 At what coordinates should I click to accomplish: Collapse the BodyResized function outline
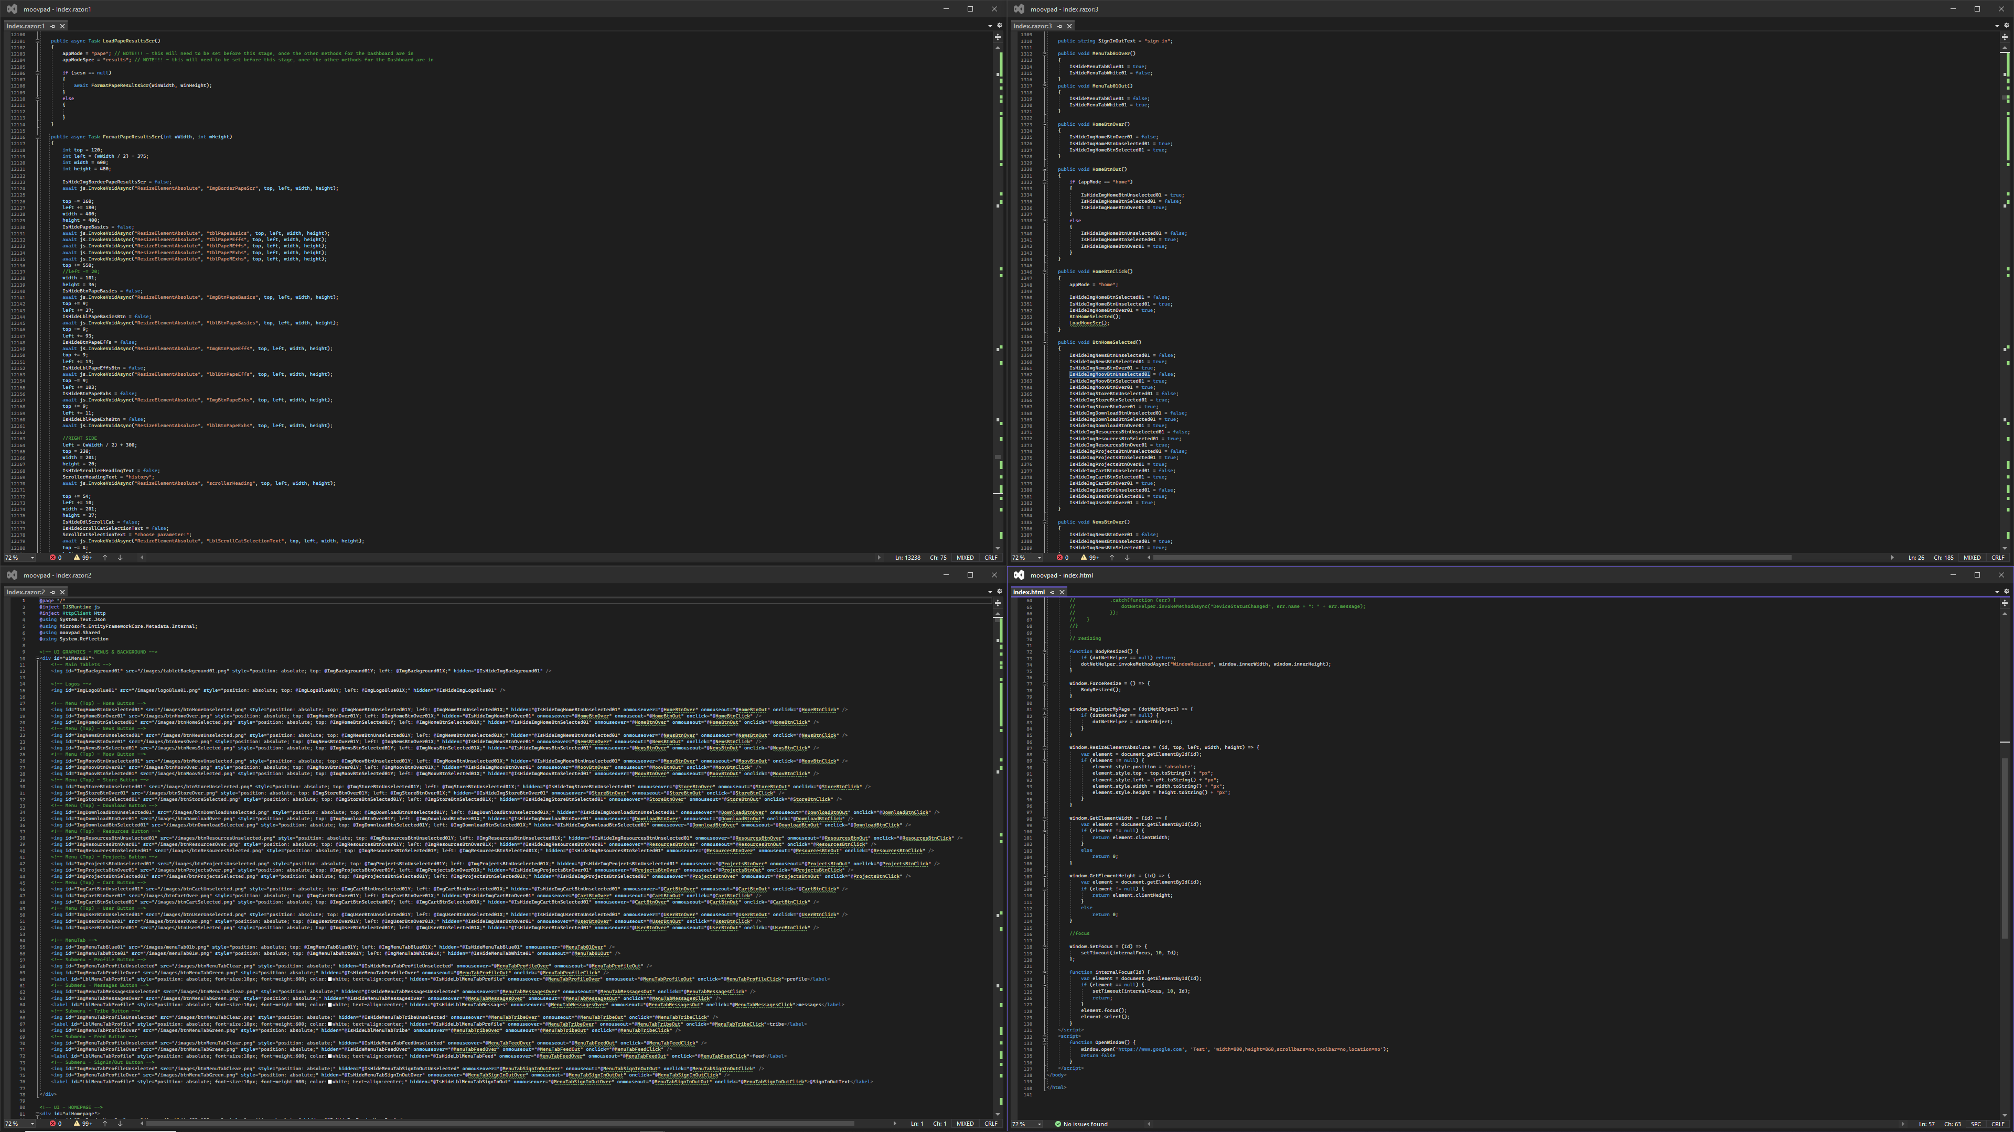[x=1045, y=651]
